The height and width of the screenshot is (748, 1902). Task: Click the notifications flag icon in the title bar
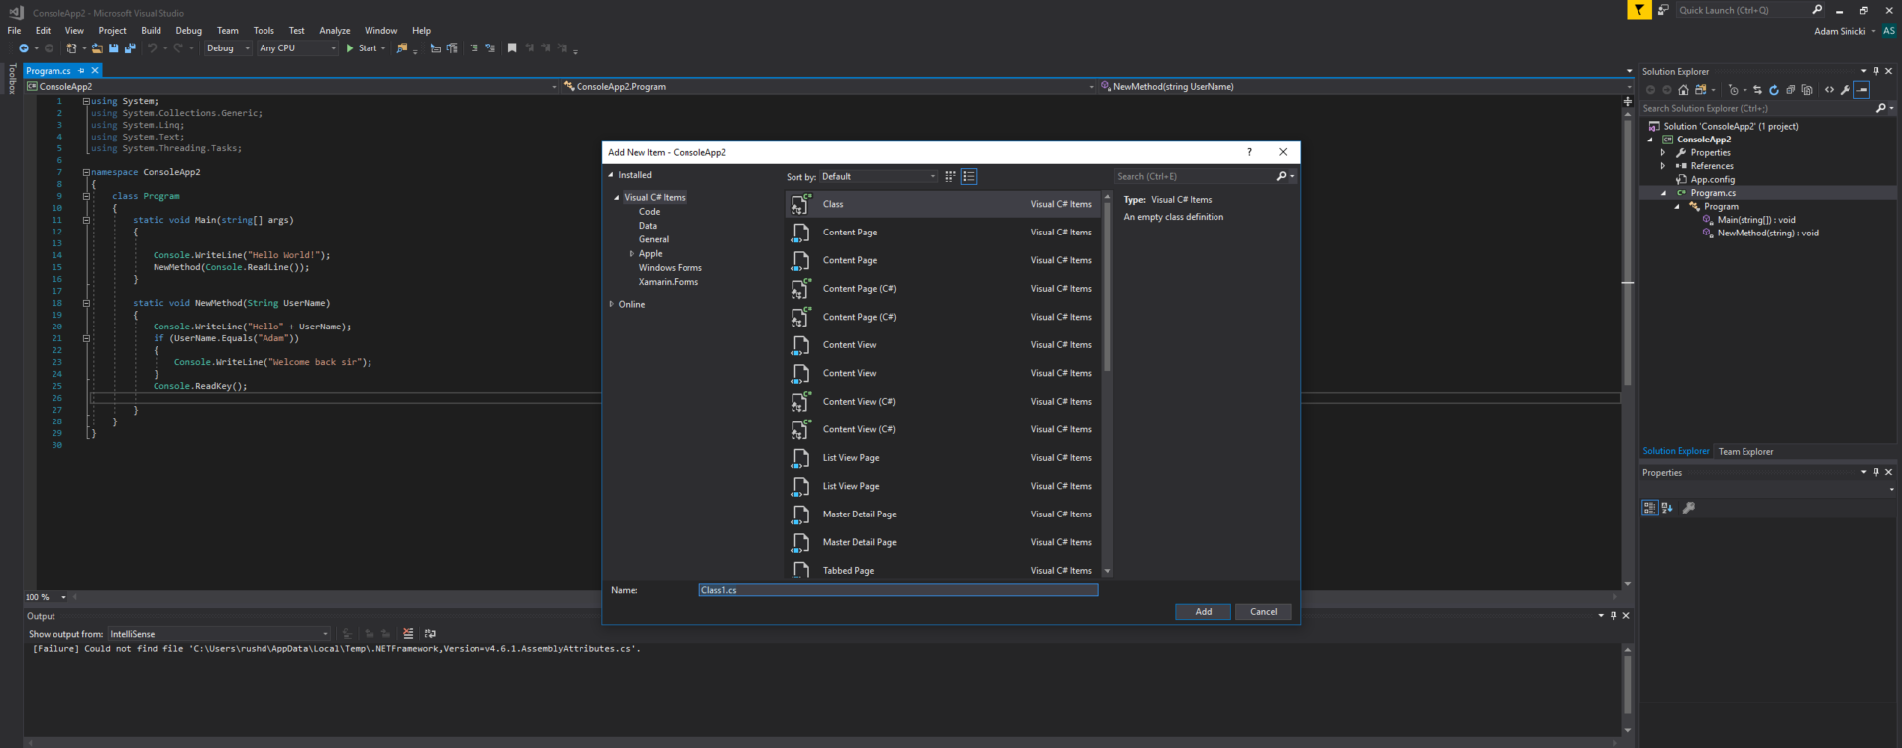point(1639,10)
